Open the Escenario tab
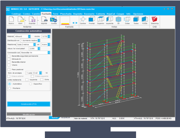The height and width of the screenshot is (138, 180). (89, 14)
